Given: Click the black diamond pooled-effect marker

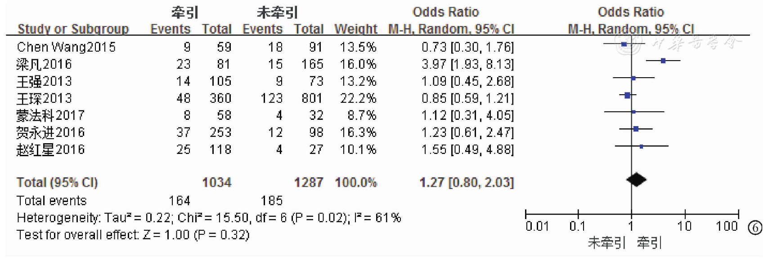Looking at the screenshot, I should 636,180.
